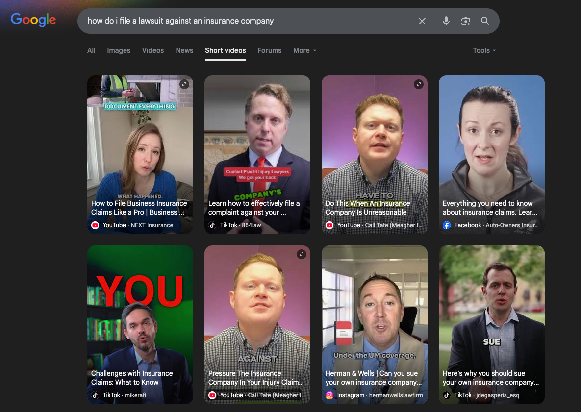
Task: Click 'Challenges with Insurance Claims: What to Know' title
Action: (x=132, y=378)
